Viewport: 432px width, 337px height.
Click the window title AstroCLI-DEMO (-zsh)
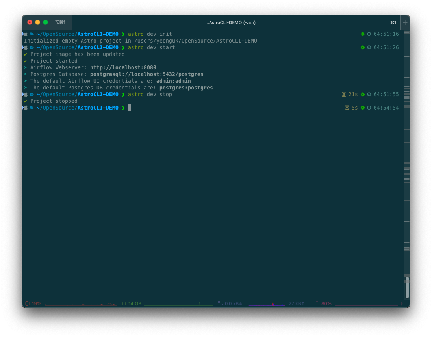click(x=231, y=22)
